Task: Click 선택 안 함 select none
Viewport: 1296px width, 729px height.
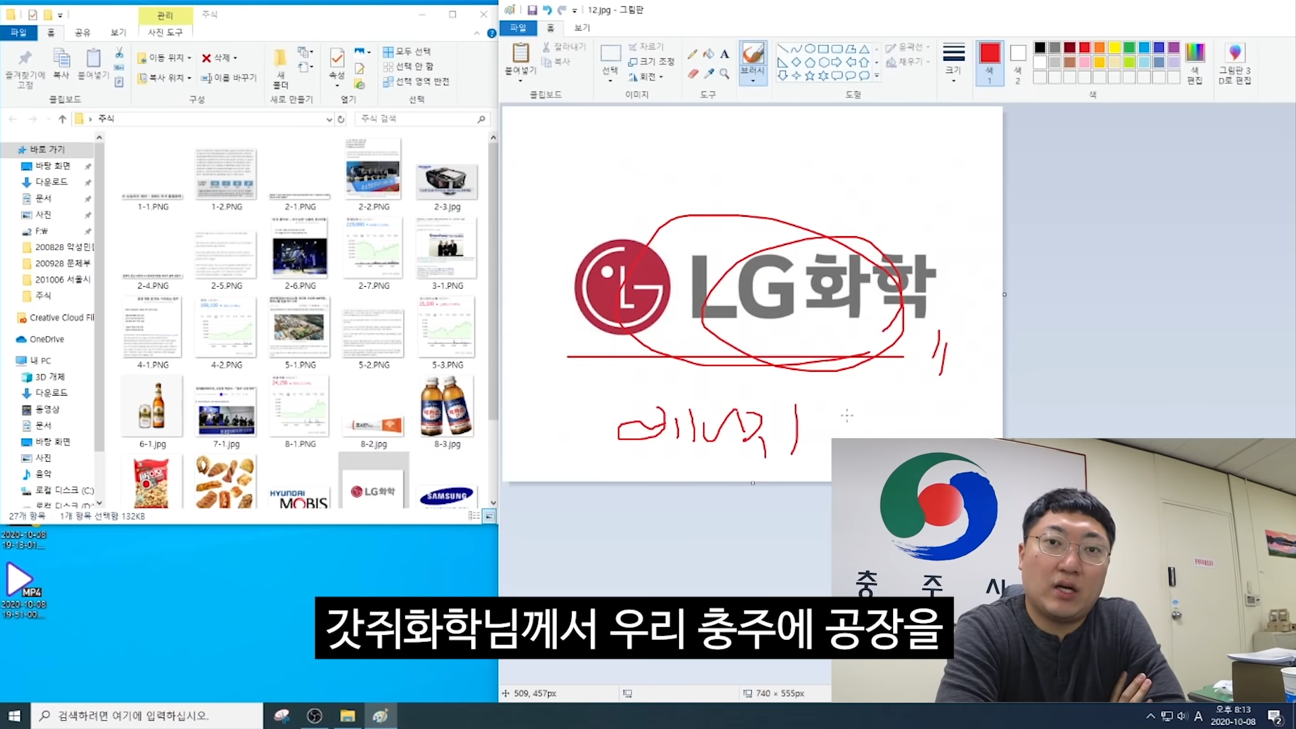Action: point(408,66)
